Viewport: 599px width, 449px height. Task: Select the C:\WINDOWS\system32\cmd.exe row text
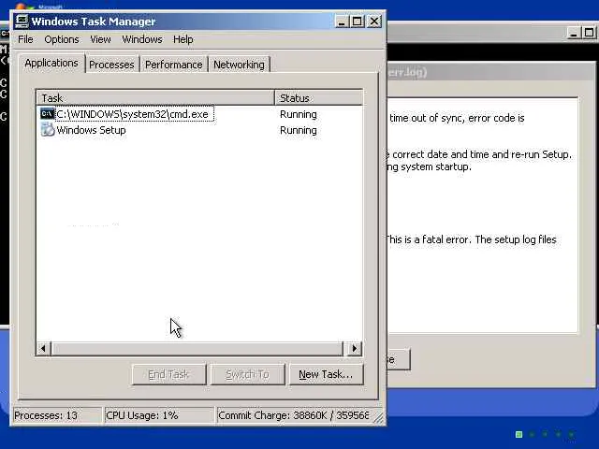pyautogui.click(x=133, y=114)
